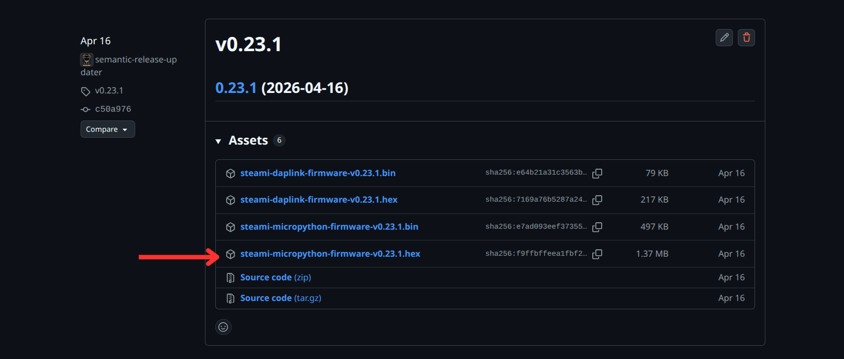
Task: Click the (2026-04-16) release date text
Action: [x=305, y=88]
